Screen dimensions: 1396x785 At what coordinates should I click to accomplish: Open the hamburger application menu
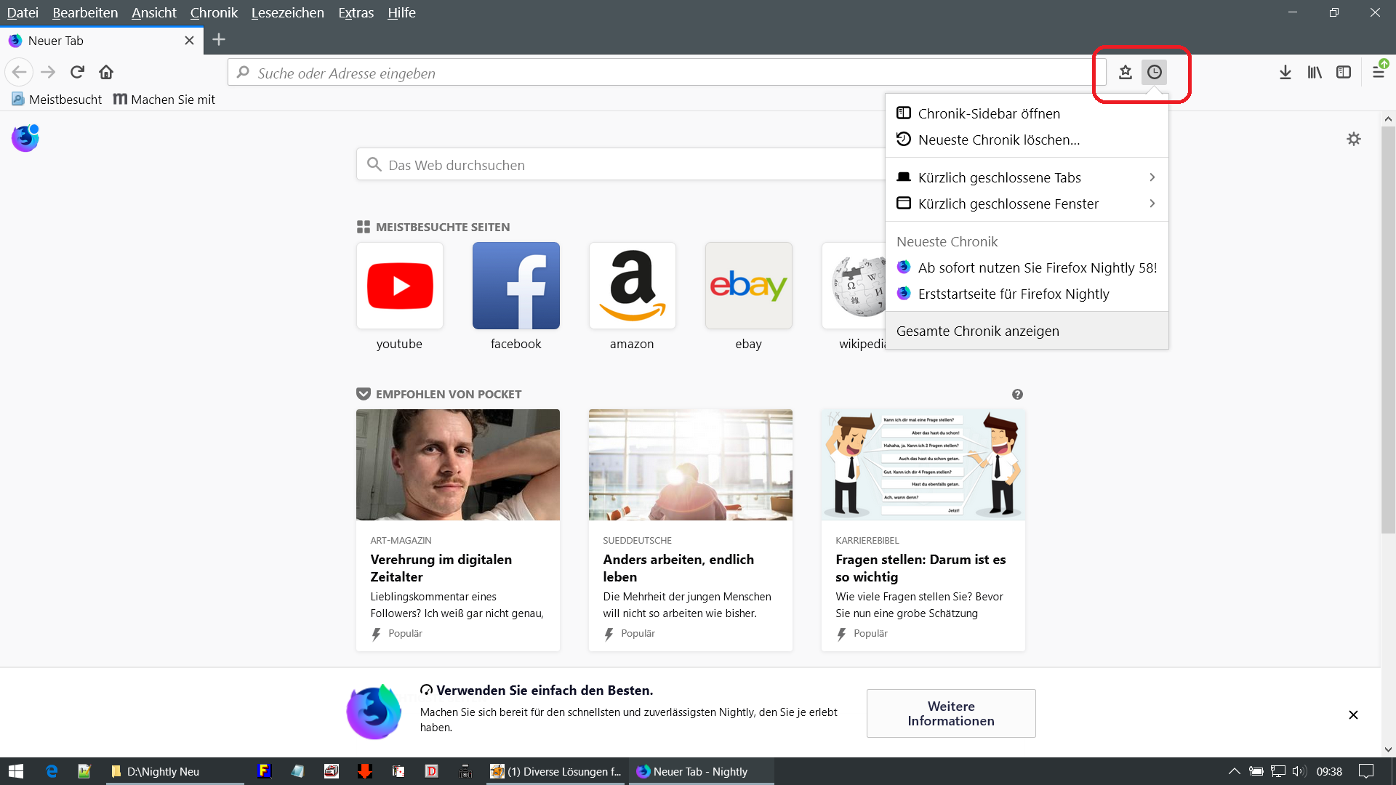(x=1378, y=72)
